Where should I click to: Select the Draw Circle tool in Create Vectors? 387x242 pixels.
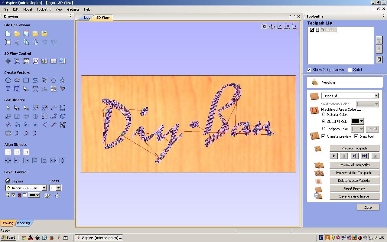pos(8,80)
